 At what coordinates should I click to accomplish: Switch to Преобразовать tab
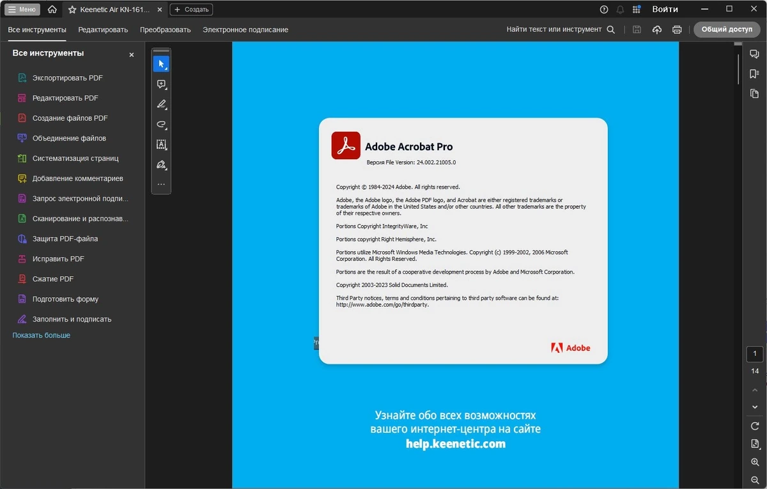pyautogui.click(x=166, y=29)
